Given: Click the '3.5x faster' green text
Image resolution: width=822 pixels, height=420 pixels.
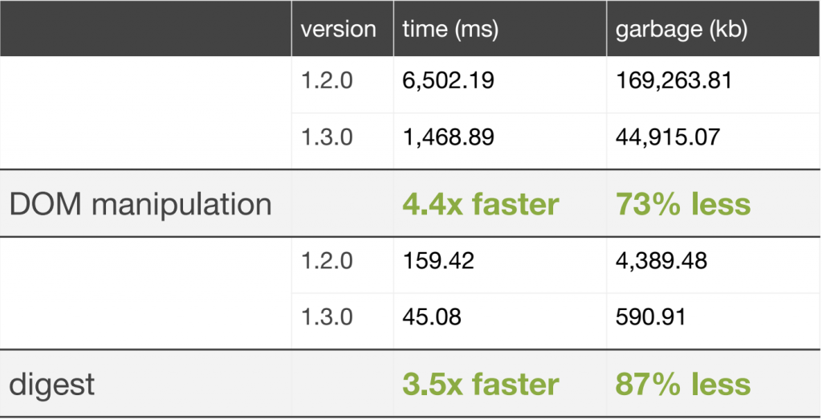Looking at the screenshot, I should tap(480, 384).
